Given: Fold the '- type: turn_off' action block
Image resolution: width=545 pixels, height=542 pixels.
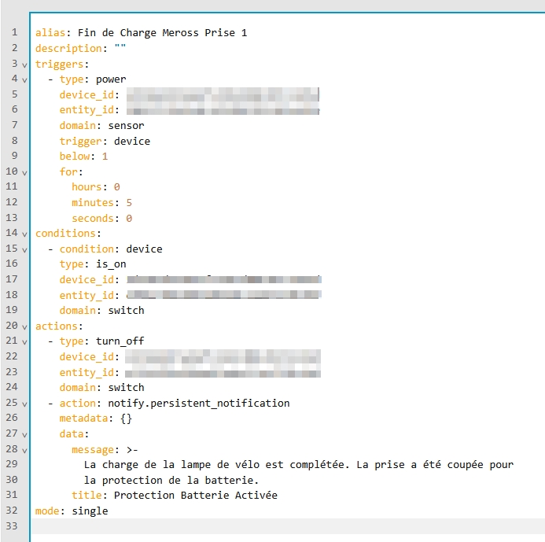Looking at the screenshot, I should point(24,341).
